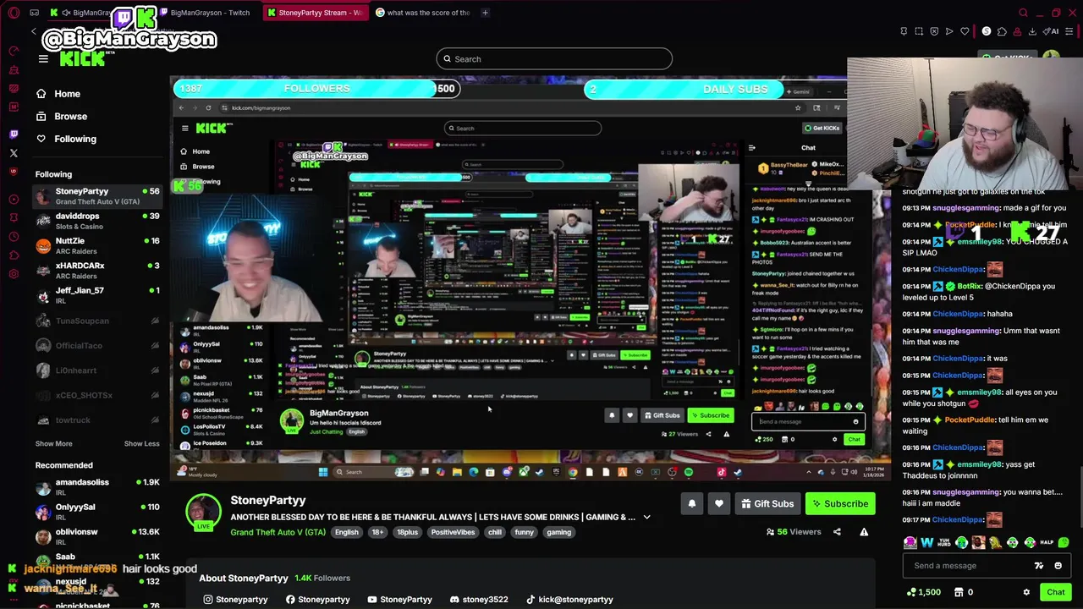Screen dimensions: 1083x609
Task: Open Opera browser main menu logo
Action: pos(14,13)
